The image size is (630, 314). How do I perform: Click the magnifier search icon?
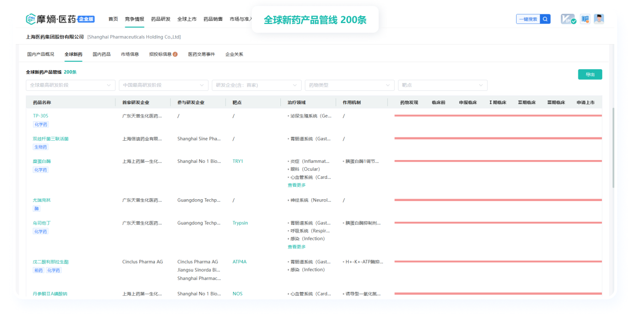[545, 19]
